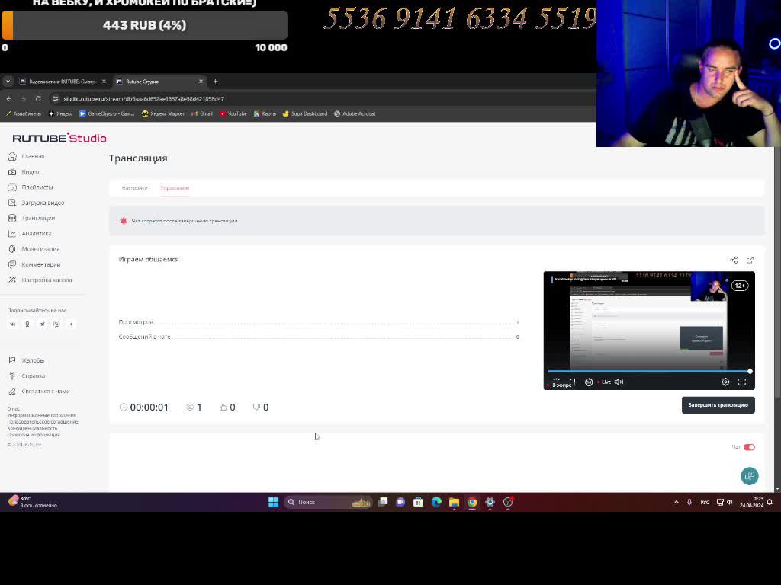This screenshot has height=585, width=781.
Task: Toggle the Чат switch
Action: coord(749,447)
